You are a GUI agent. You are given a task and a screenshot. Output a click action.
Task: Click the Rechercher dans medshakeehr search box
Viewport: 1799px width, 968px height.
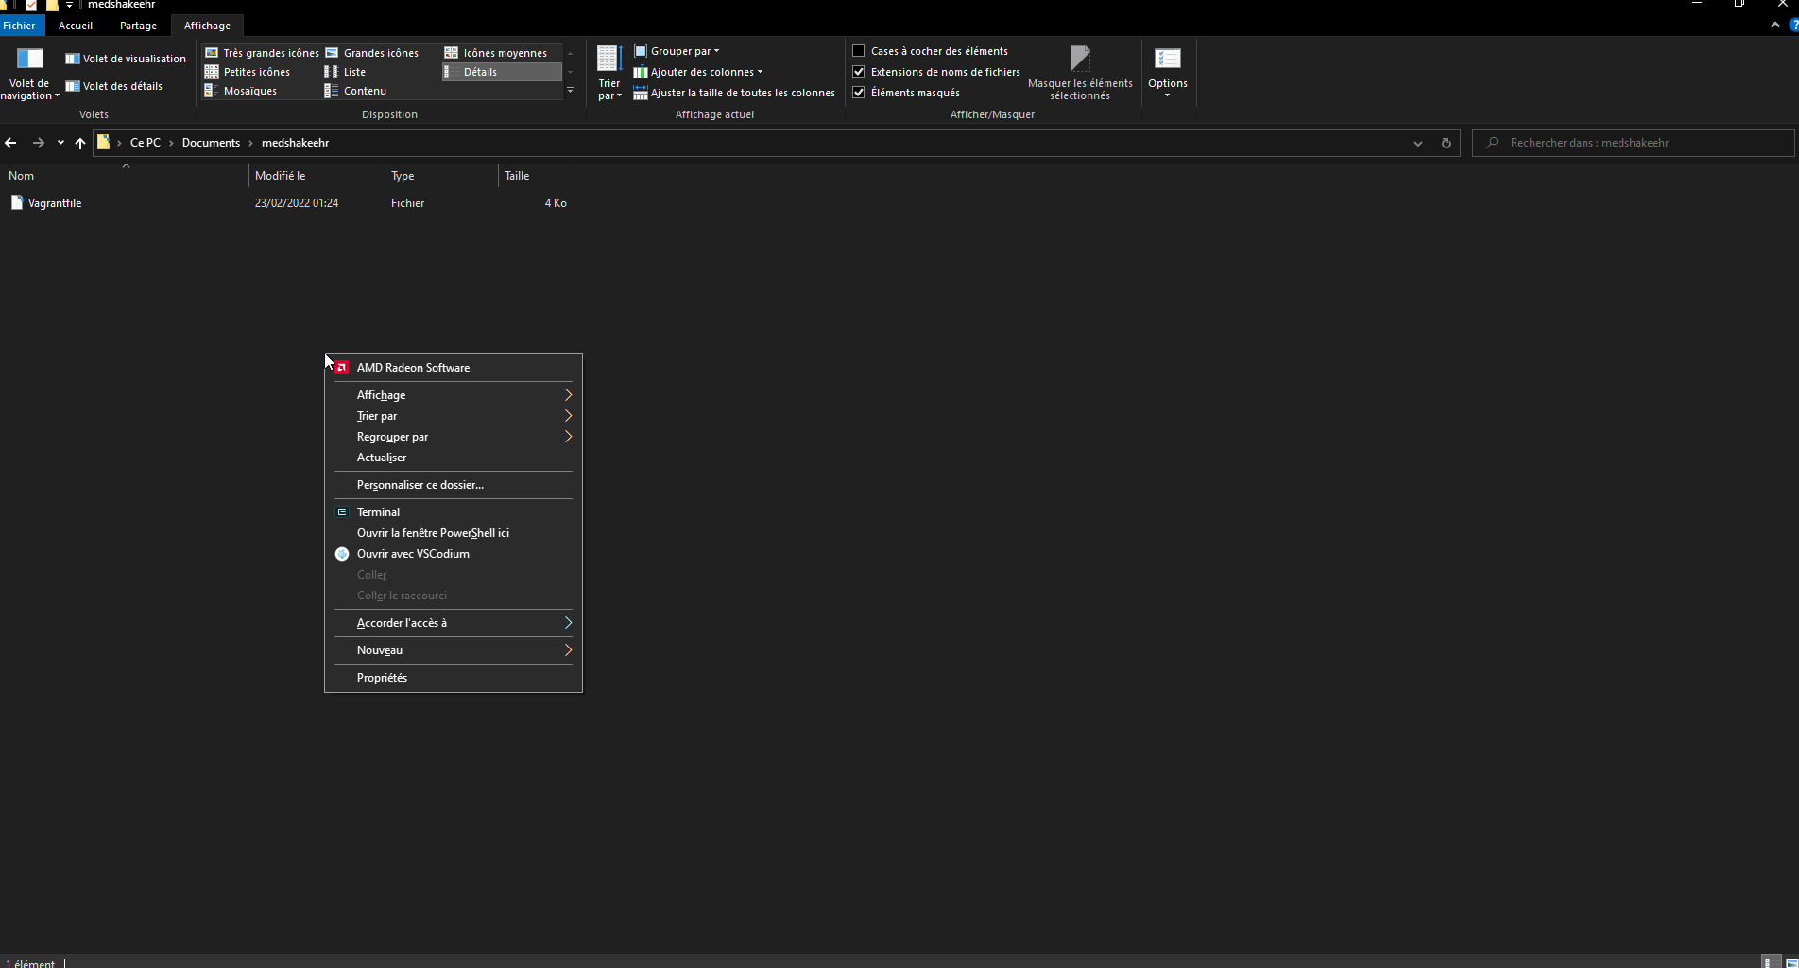(x=1633, y=143)
